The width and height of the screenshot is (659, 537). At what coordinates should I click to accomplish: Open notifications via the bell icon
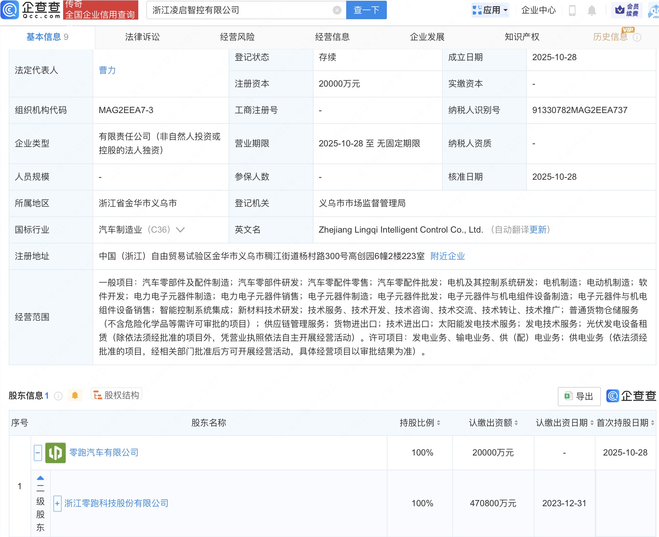[592, 10]
